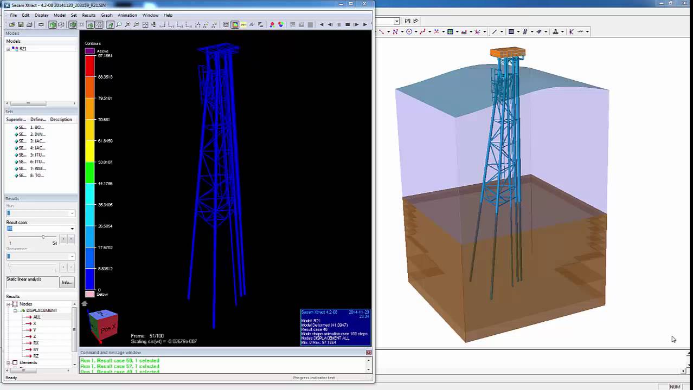Click the green grid tool in right window
693x390 pixels.
pyautogui.click(x=450, y=32)
